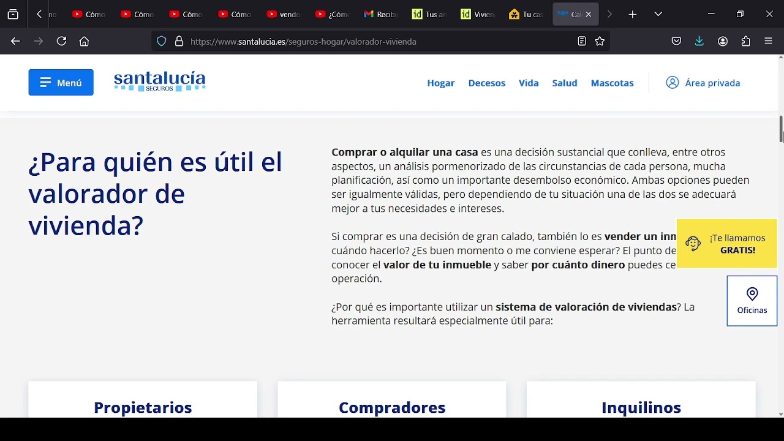Open the Firefox account icon
This screenshot has height=441, width=784.
[723, 42]
